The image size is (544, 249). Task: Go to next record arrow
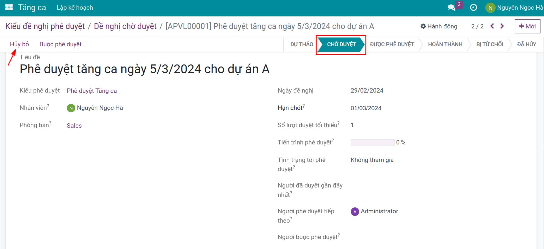[502, 26]
